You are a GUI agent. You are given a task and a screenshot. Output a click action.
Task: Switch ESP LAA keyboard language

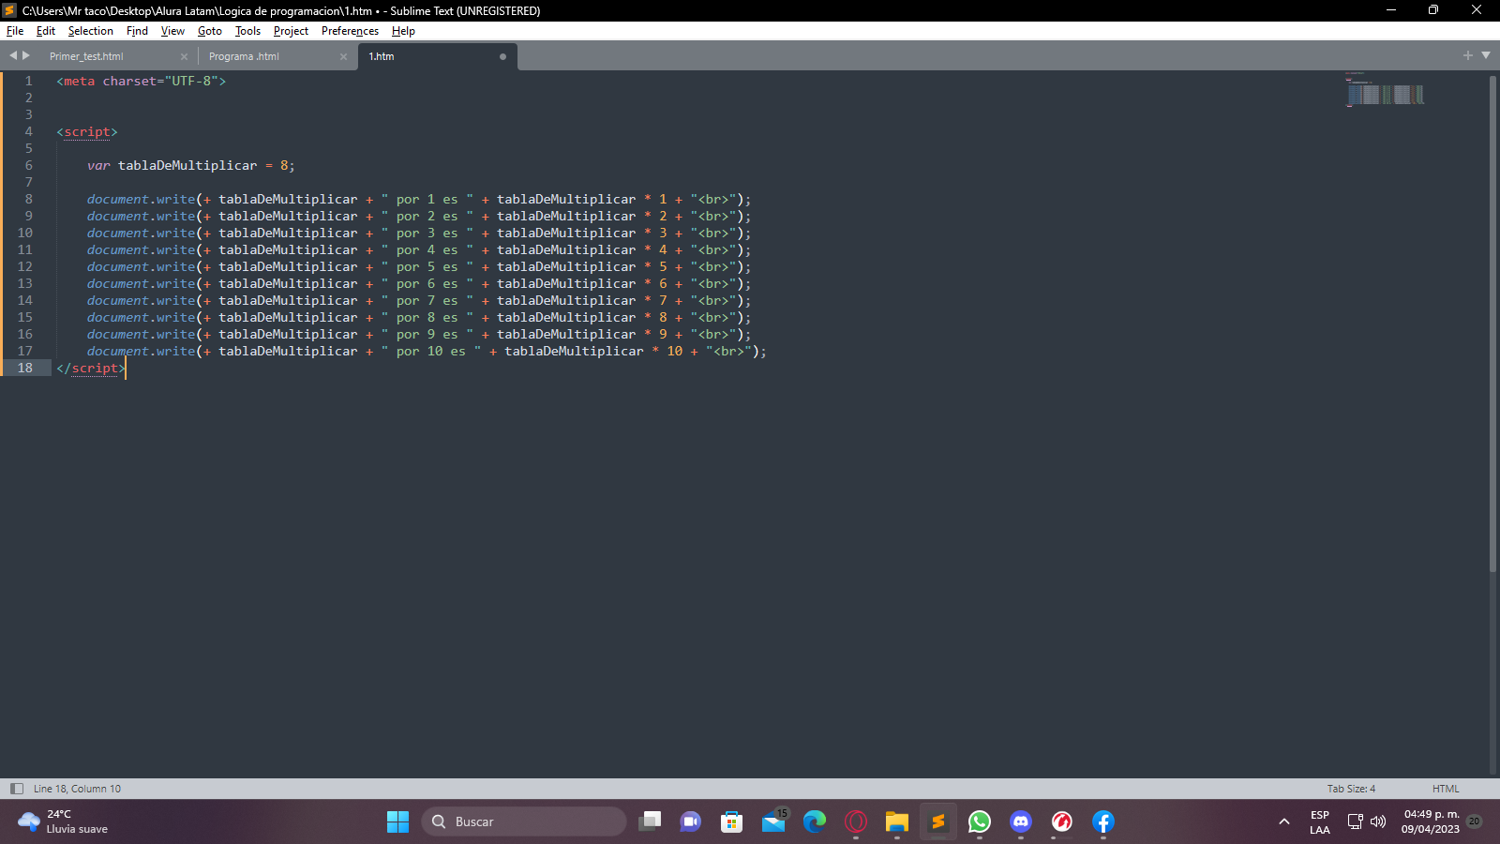pyautogui.click(x=1320, y=821)
